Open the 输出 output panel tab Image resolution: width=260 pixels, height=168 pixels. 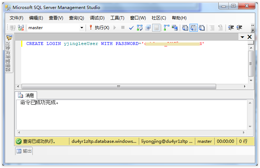[24, 151]
